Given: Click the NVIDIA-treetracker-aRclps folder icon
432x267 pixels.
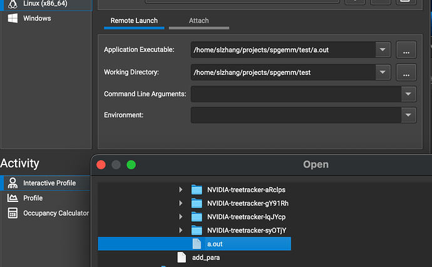Looking at the screenshot, I should click(197, 189).
